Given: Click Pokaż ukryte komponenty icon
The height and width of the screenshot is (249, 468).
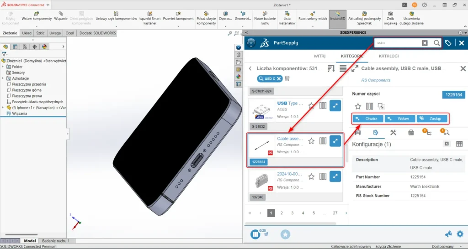Looking at the screenshot, I should click(206, 14).
